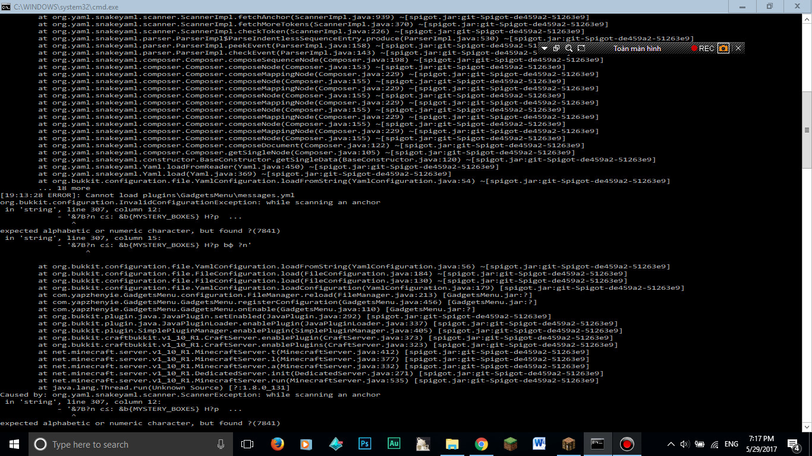This screenshot has height=456, width=812.
Task: Click the 'GadgetsMenu.onEnable' stack trace line
Action: click(257, 309)
